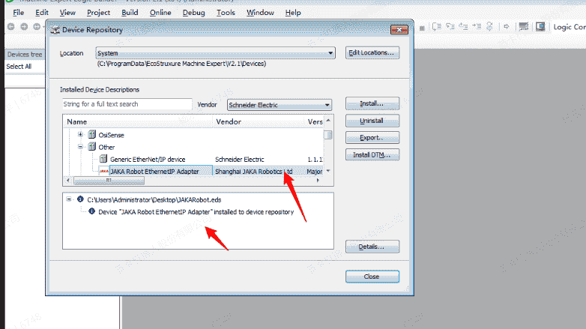
Task: Click the Device Repository title bar icon
Action: point(54,31)
